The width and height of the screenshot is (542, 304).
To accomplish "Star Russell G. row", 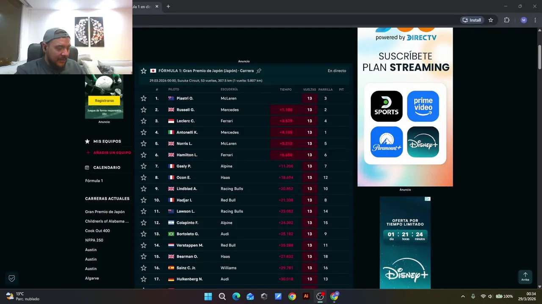I will [x=144, y=110].
